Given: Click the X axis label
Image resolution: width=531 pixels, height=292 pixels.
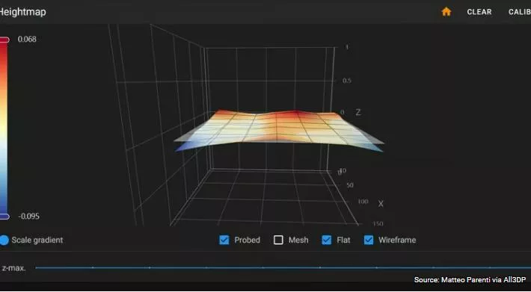Looking at the screenshot, I should [381, 204].
